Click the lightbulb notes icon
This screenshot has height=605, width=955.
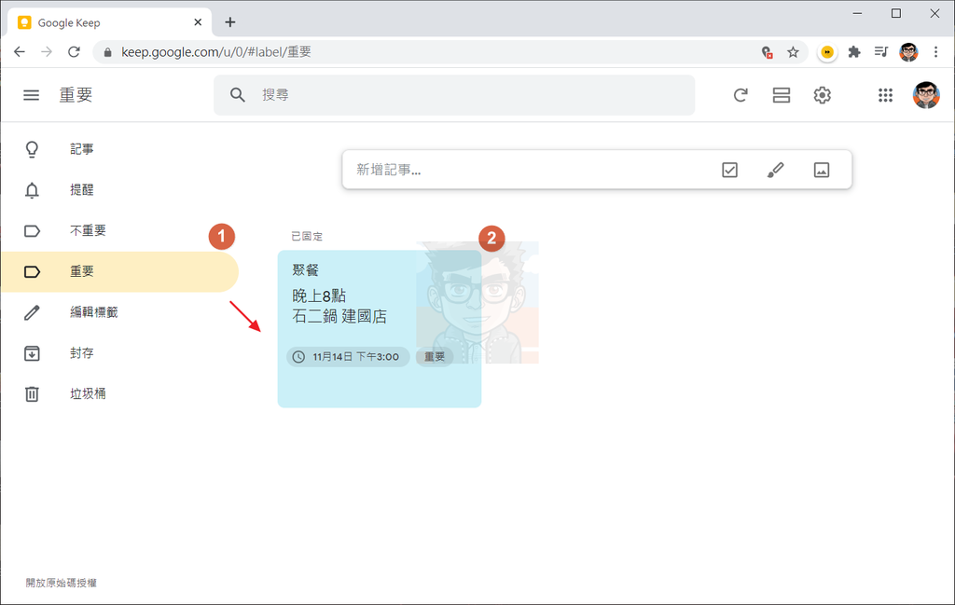(x=32, y=149)
